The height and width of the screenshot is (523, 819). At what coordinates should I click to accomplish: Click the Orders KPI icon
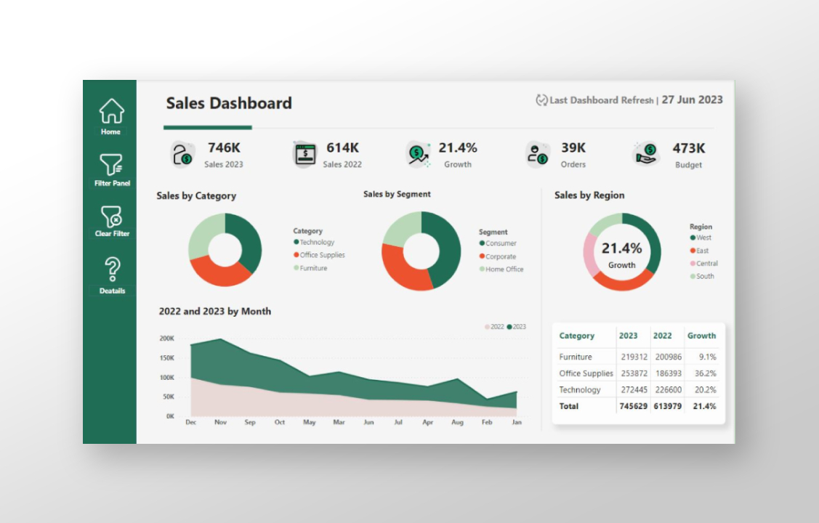pyautogui.click(x=538, y=154)
